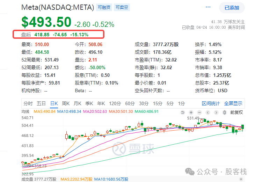Switch to the 分时 chart tab

click(28, 103)
